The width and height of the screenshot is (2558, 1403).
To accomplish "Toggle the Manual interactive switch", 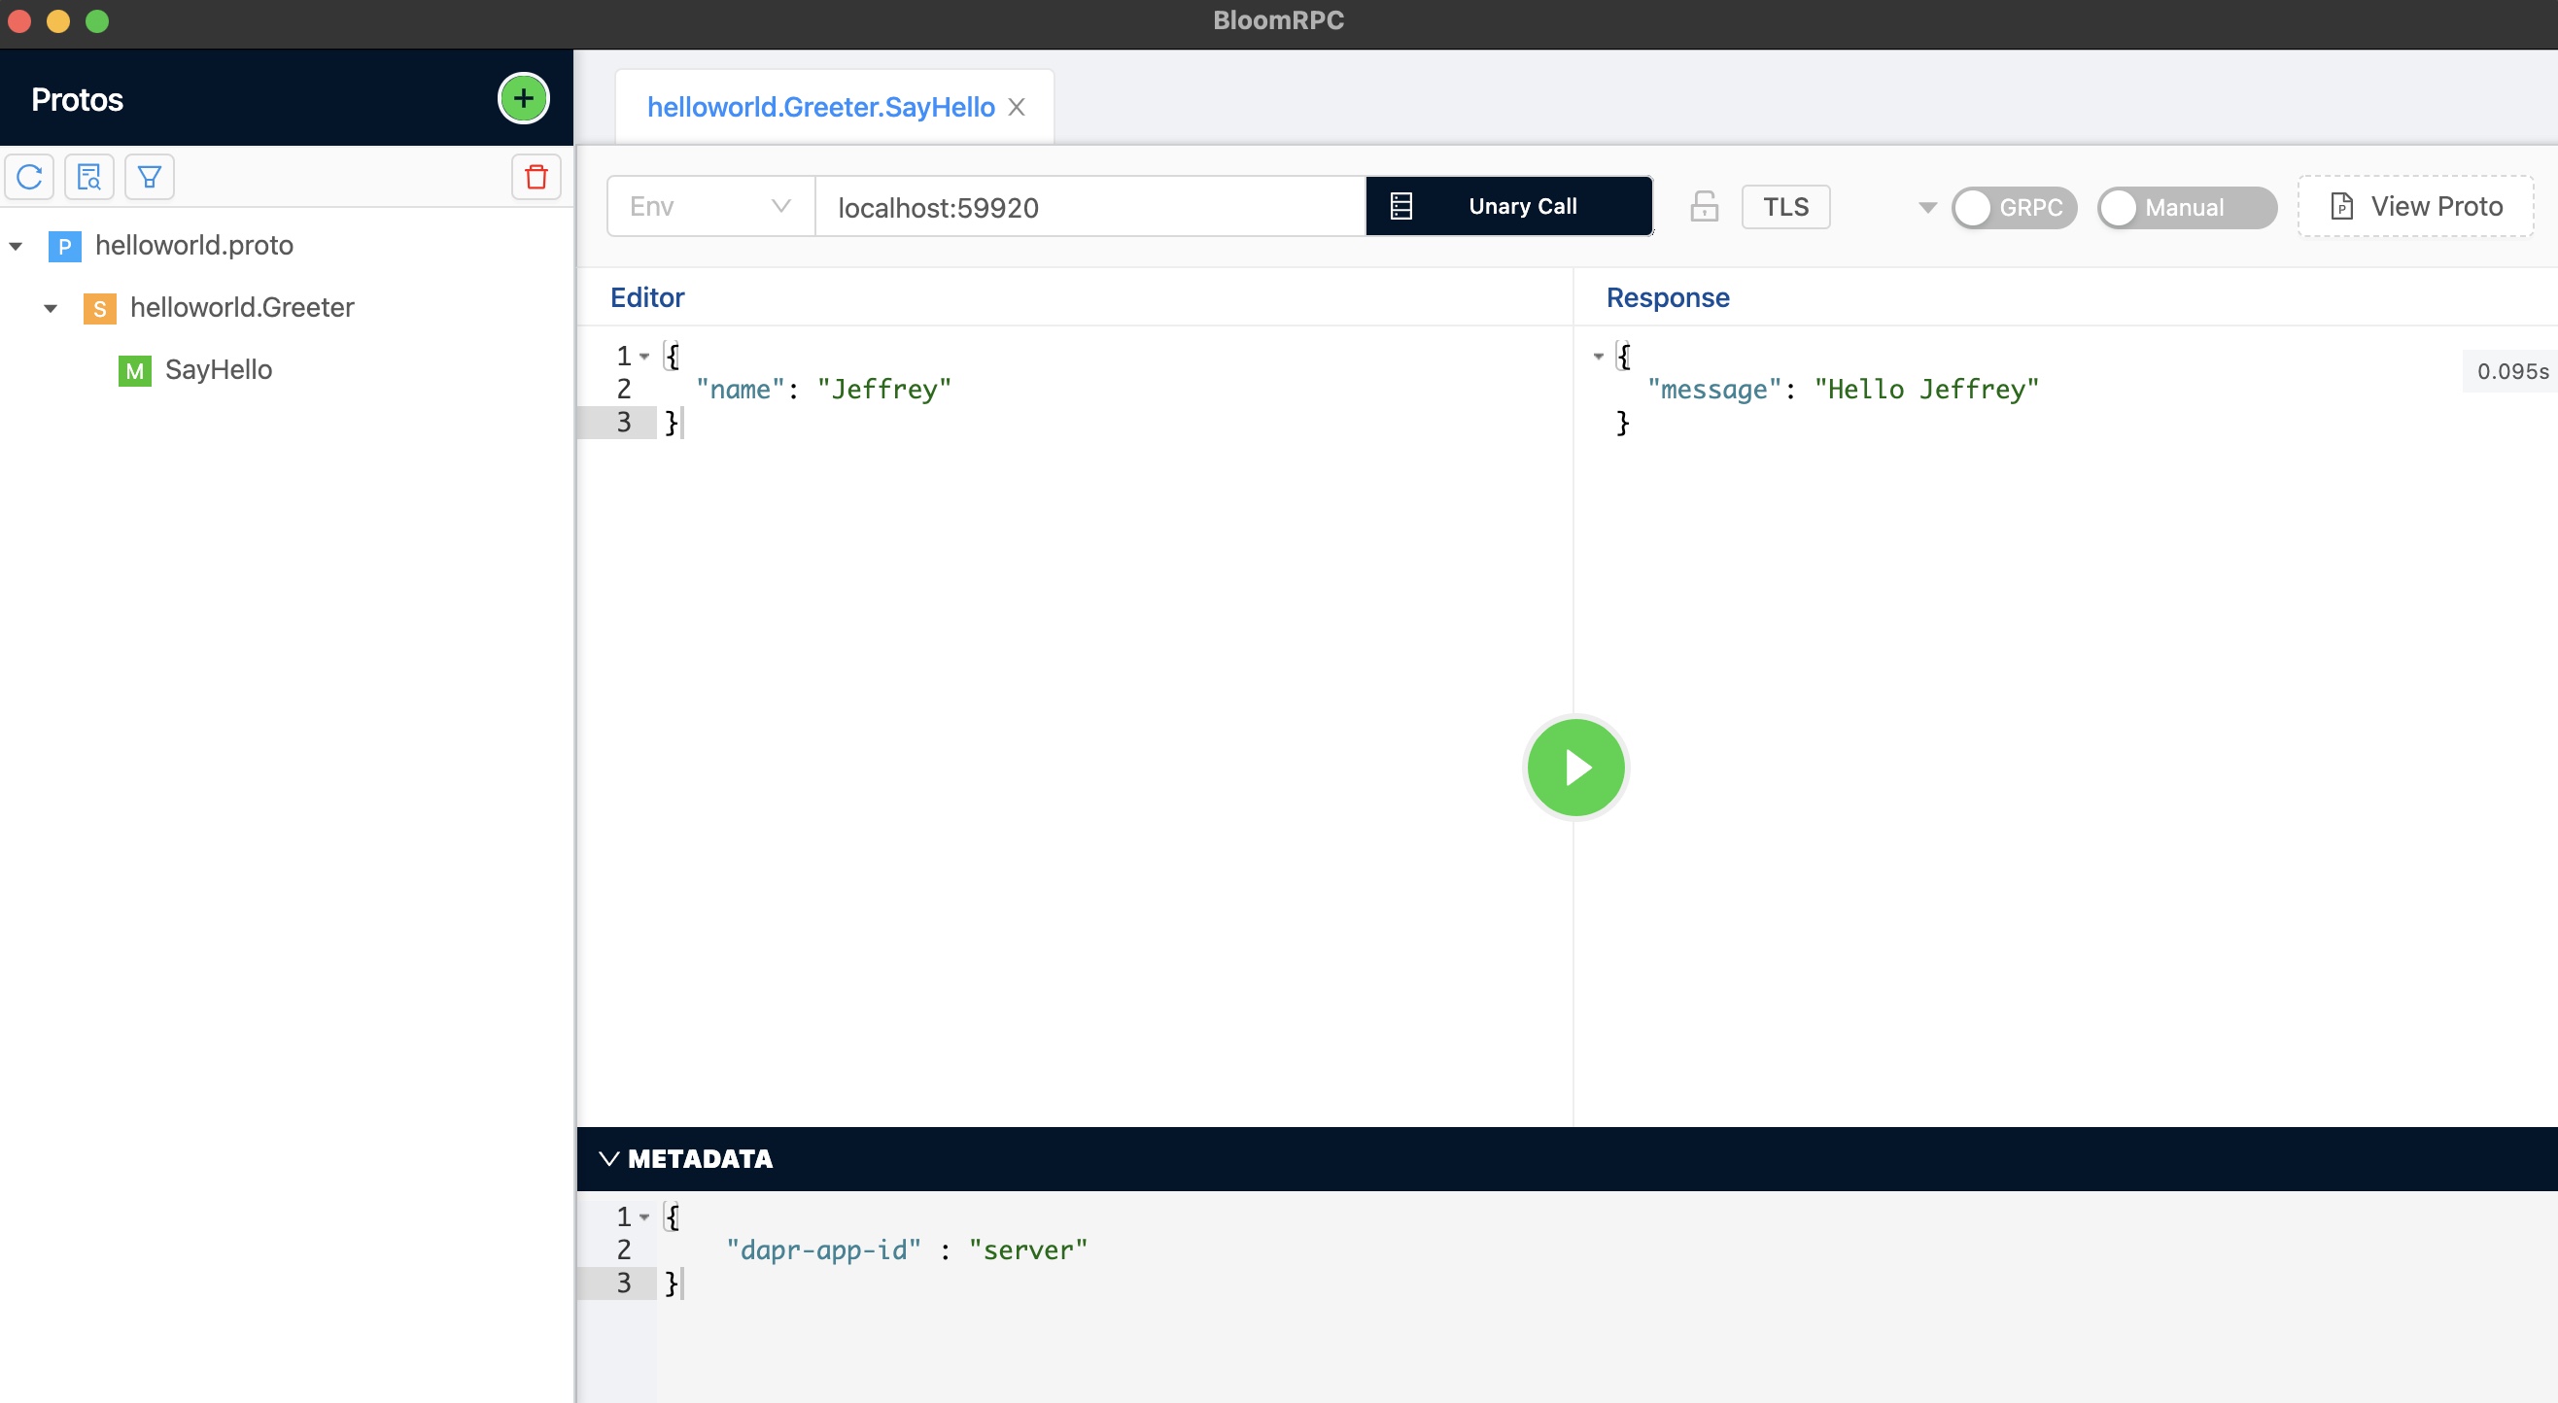I will [x=2187, y=208].
